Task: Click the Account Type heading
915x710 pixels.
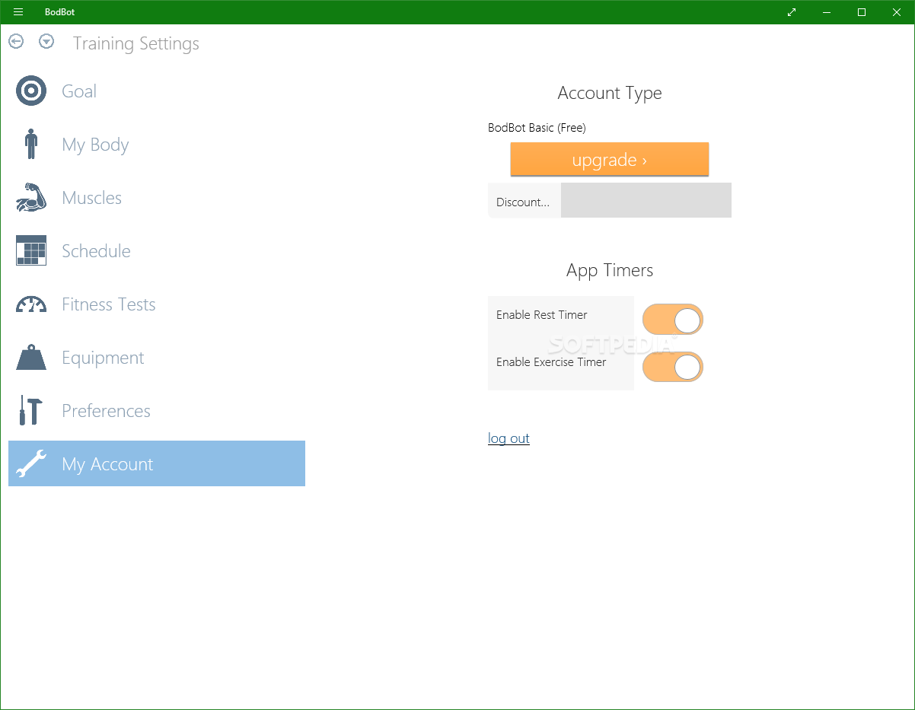Action: coord(610,93)
